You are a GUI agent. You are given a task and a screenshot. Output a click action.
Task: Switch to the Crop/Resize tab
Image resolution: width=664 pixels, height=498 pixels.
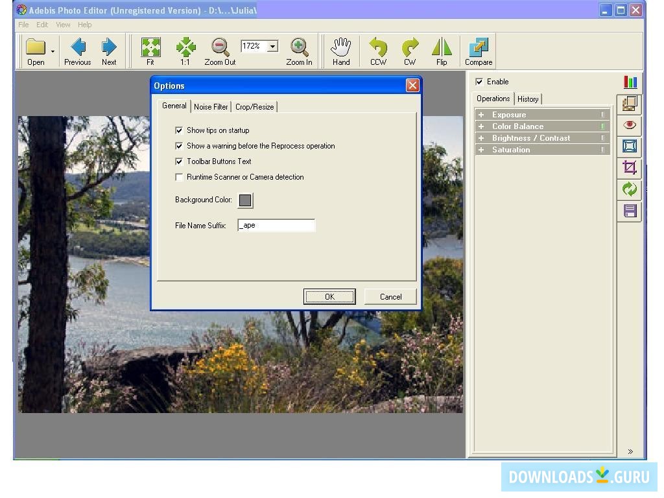(x=254, y=107)
